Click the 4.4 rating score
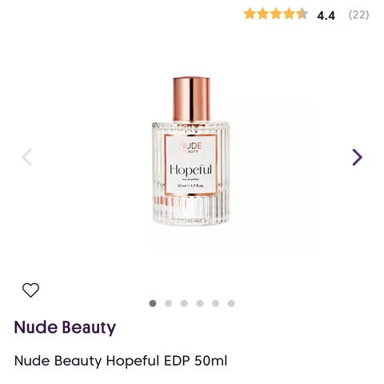The height and width of the screenshot is (384, 384). coord(326,15)
